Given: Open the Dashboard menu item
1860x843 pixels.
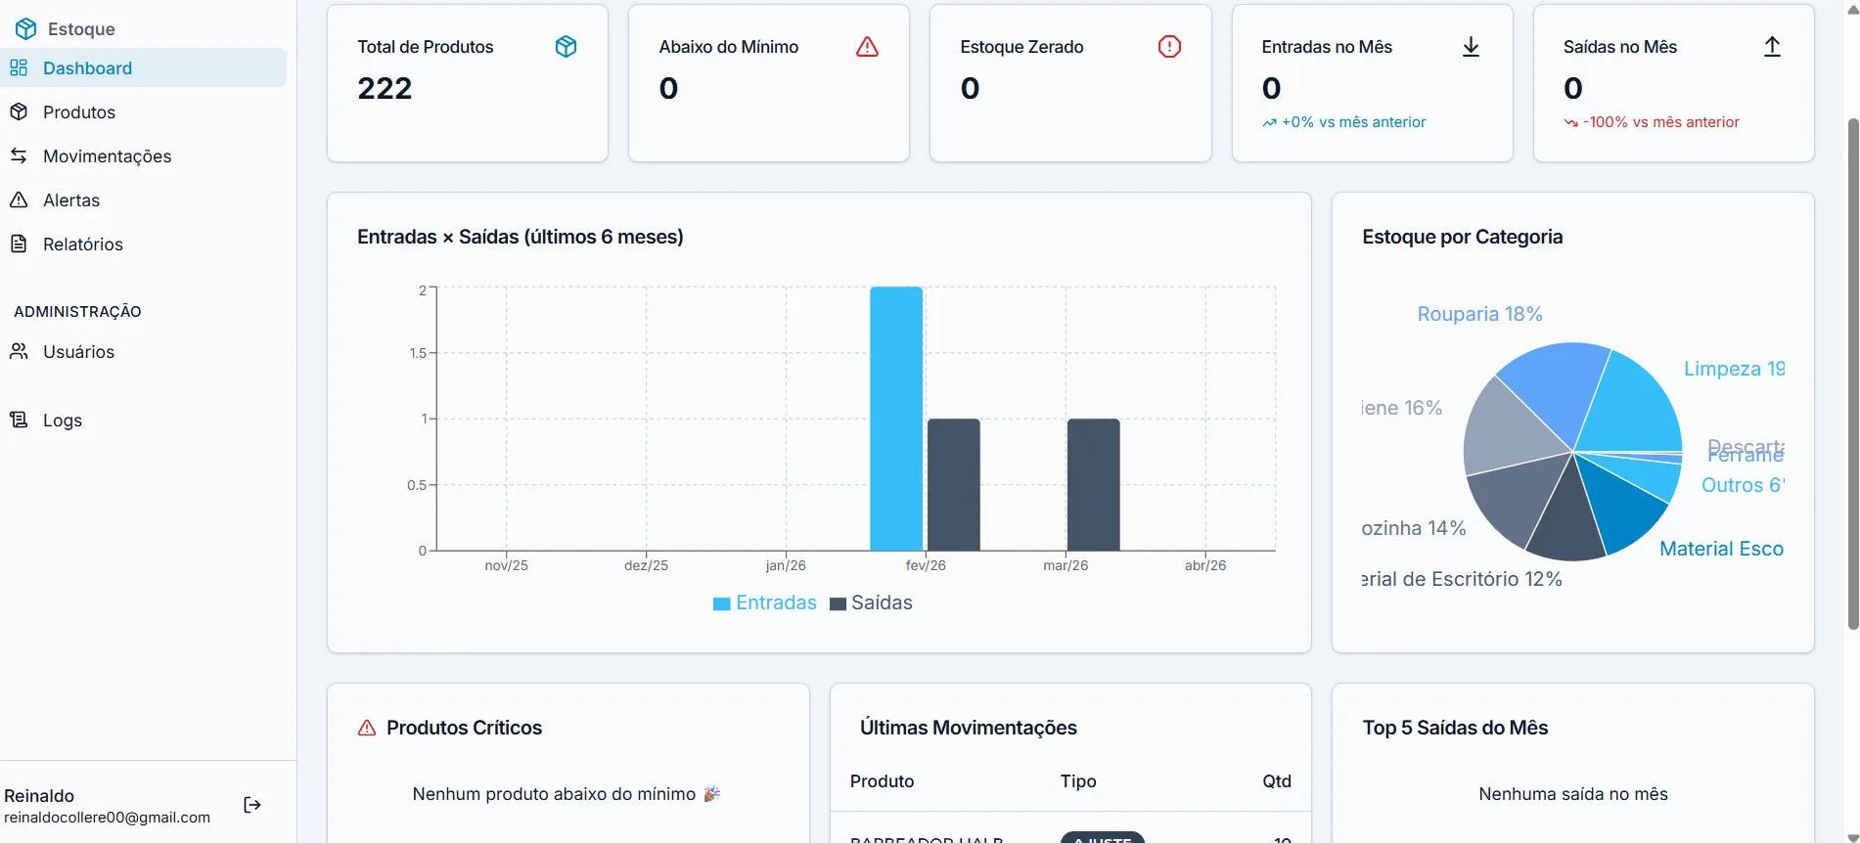Looking at the screenshot, I should [144, 67].
